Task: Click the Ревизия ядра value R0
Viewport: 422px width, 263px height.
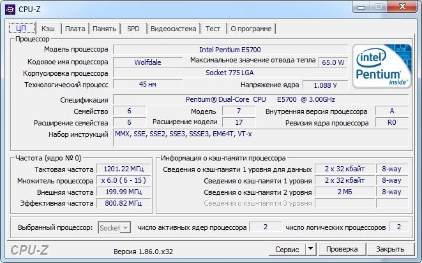Action: 392,122
